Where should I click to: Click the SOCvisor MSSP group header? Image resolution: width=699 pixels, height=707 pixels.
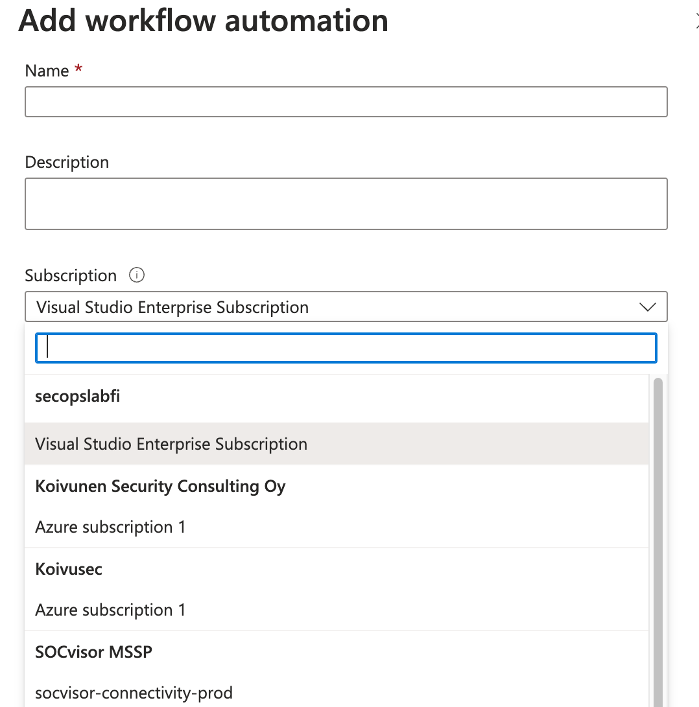[x=94, y=652]
